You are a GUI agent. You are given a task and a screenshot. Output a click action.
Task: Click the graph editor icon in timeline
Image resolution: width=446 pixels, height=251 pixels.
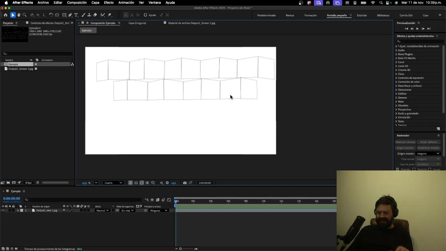coord(169,200)
